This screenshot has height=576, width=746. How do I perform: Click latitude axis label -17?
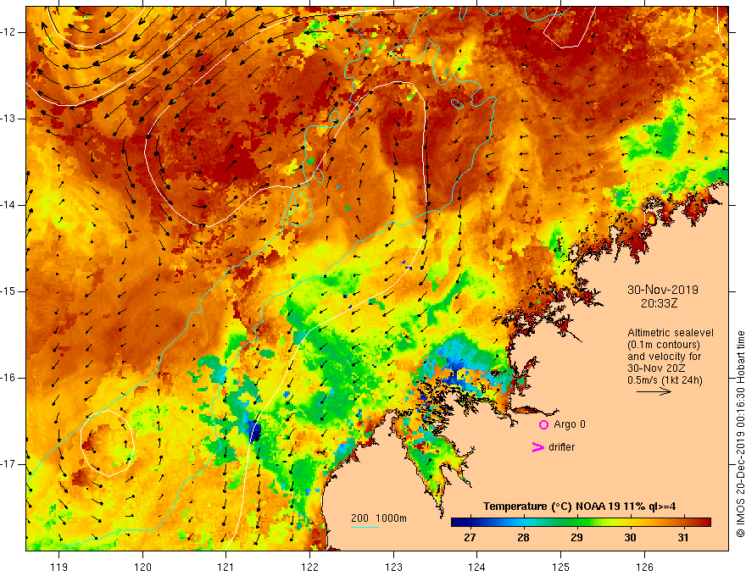tap(9, 464)
